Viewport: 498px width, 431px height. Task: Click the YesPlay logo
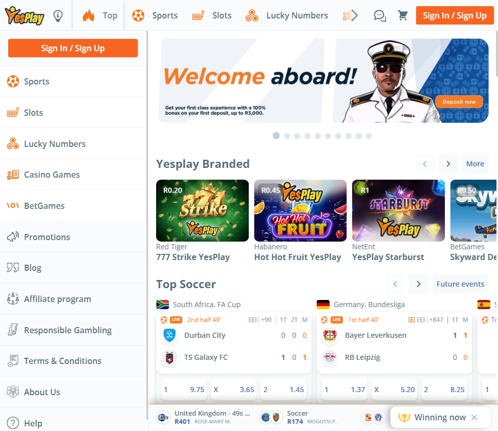(x=24, y=15)
